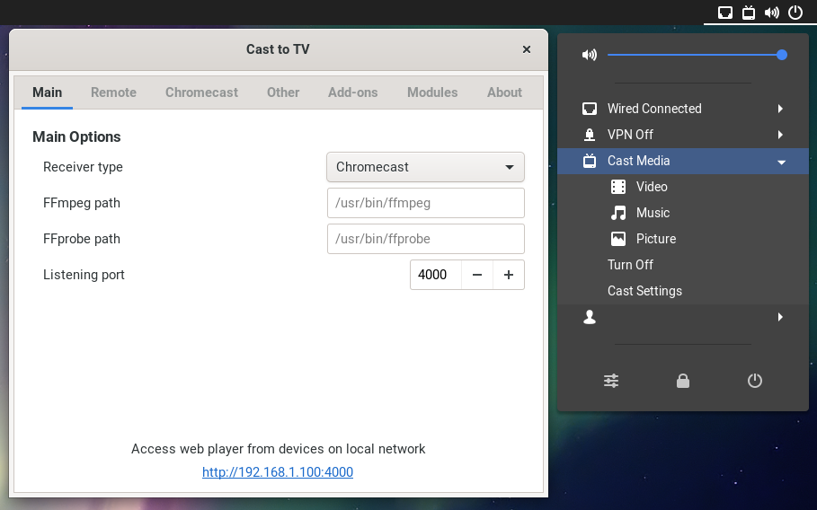
Task: Click the Cast Media TV icon
Action: click(x=590, y=161)
